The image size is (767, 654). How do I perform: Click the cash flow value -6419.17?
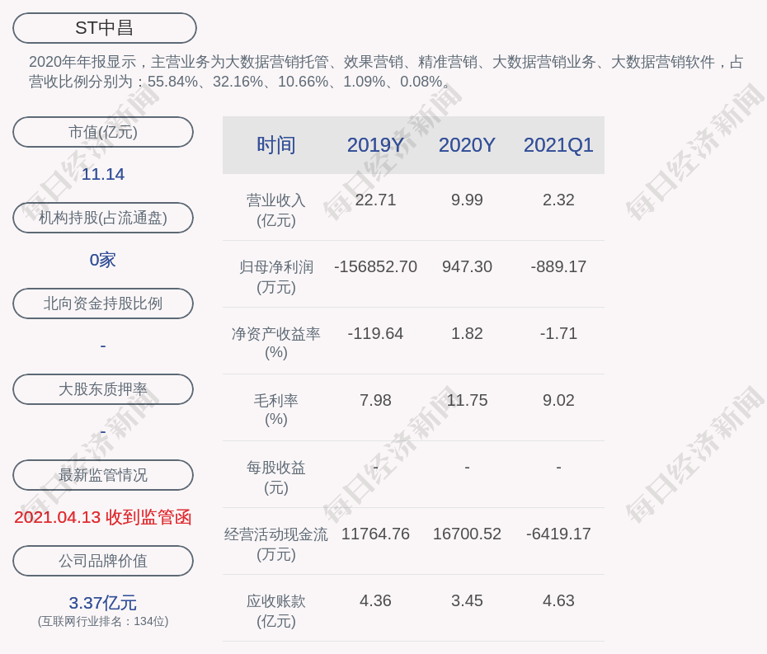tap(558, 534)
